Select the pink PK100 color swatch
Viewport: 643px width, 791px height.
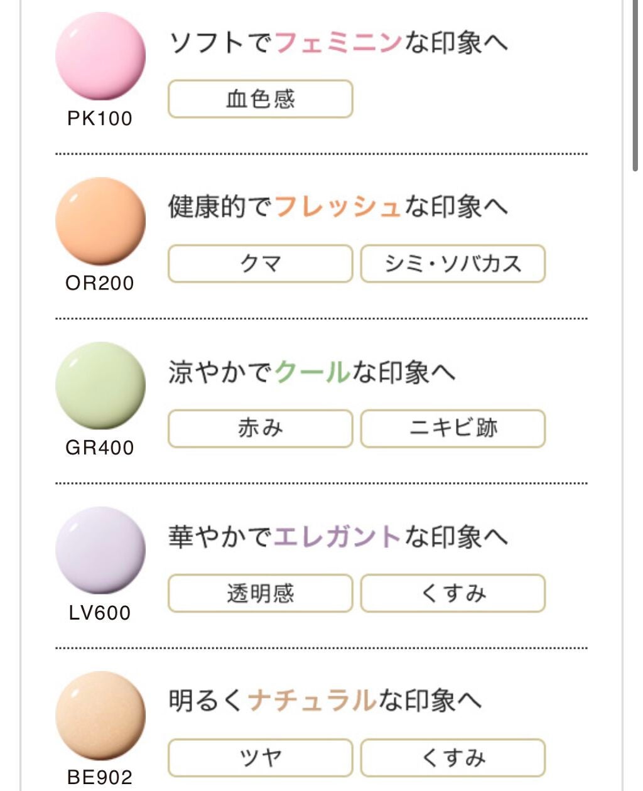(x=100, y=56)
